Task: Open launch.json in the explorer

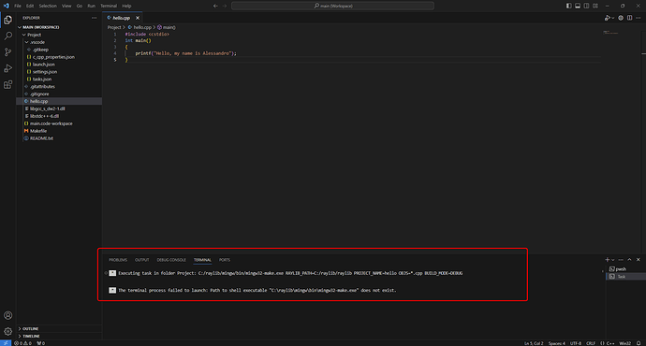Action: [x=59, y=65]
